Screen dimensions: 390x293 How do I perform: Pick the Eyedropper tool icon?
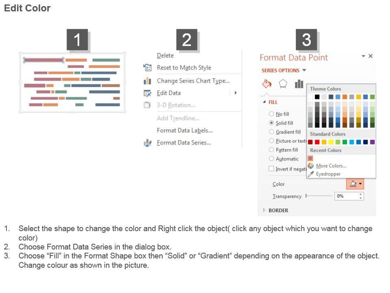pos(311,174)
